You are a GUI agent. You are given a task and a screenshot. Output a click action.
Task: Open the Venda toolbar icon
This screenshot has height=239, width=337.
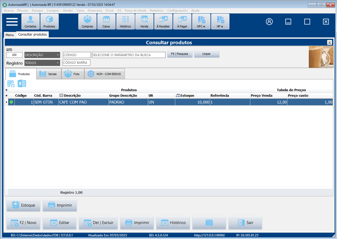click(144, 22)
